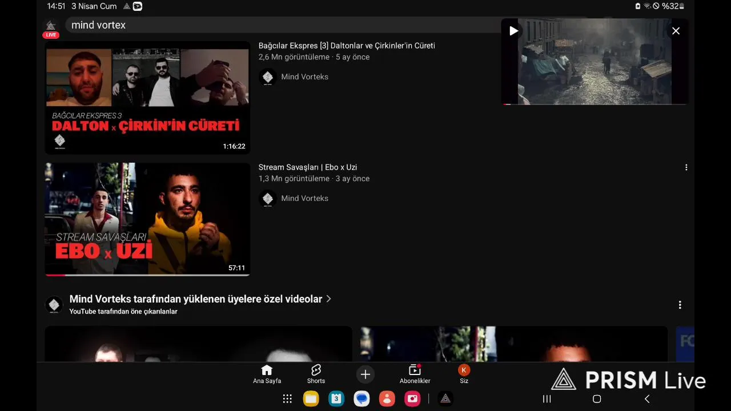The image size is (731, 411).
Task: Tap the home navigation button
Action: pos(597,399)
